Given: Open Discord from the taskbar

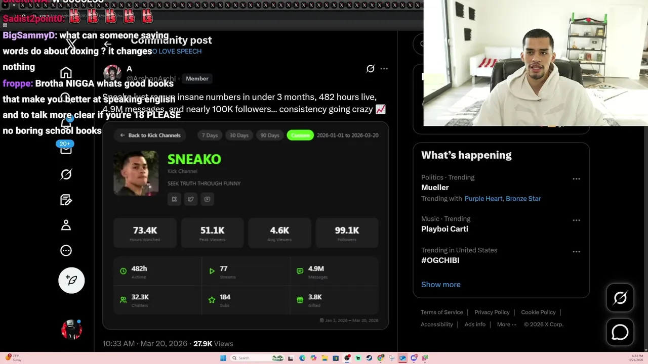Looking at the screenshot, I should pyautogui.click(x=414, y=358).
